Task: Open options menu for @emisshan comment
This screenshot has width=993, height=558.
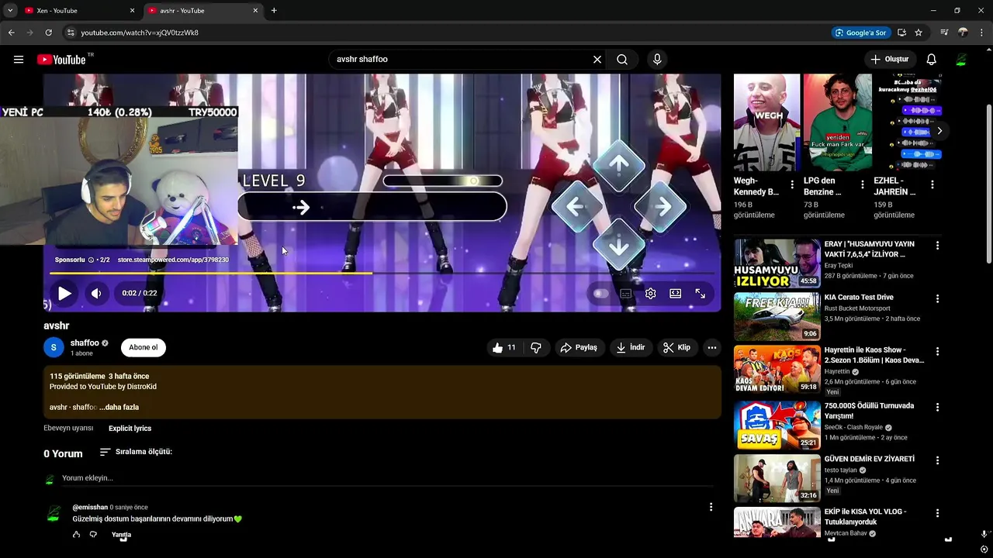Action: click(711, 507)
